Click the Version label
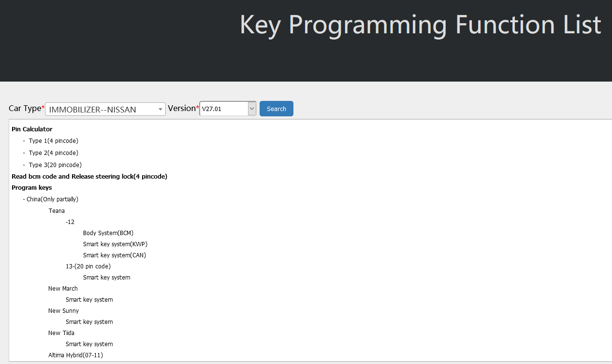The width and height of the screenshot is (612, 364). click(181, 108)
